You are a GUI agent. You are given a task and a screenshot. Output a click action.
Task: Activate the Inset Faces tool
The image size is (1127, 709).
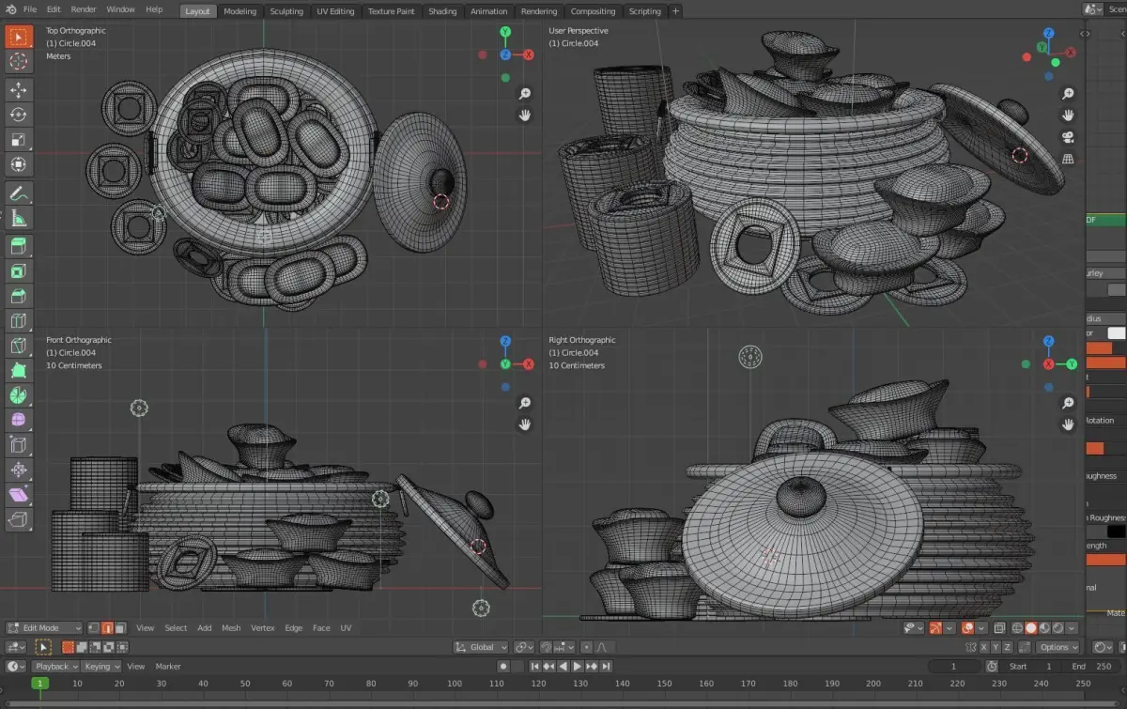click(18, 271)
